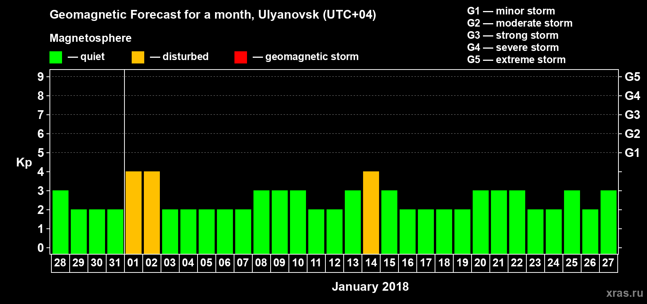The image size is (647, 304).
Task: Click the orange bar for January 01
Action: [134, 213]
